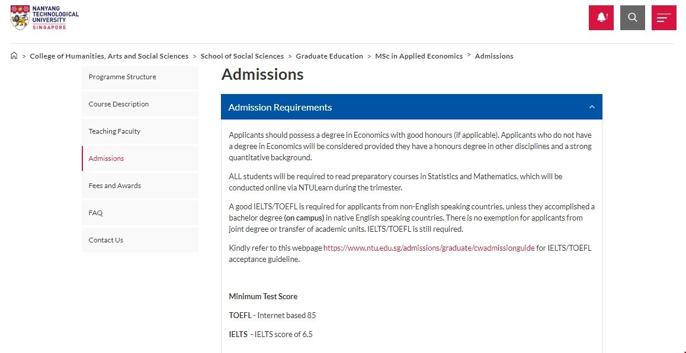Click the home icon in breadcrumb

click(x=14, y=56)
